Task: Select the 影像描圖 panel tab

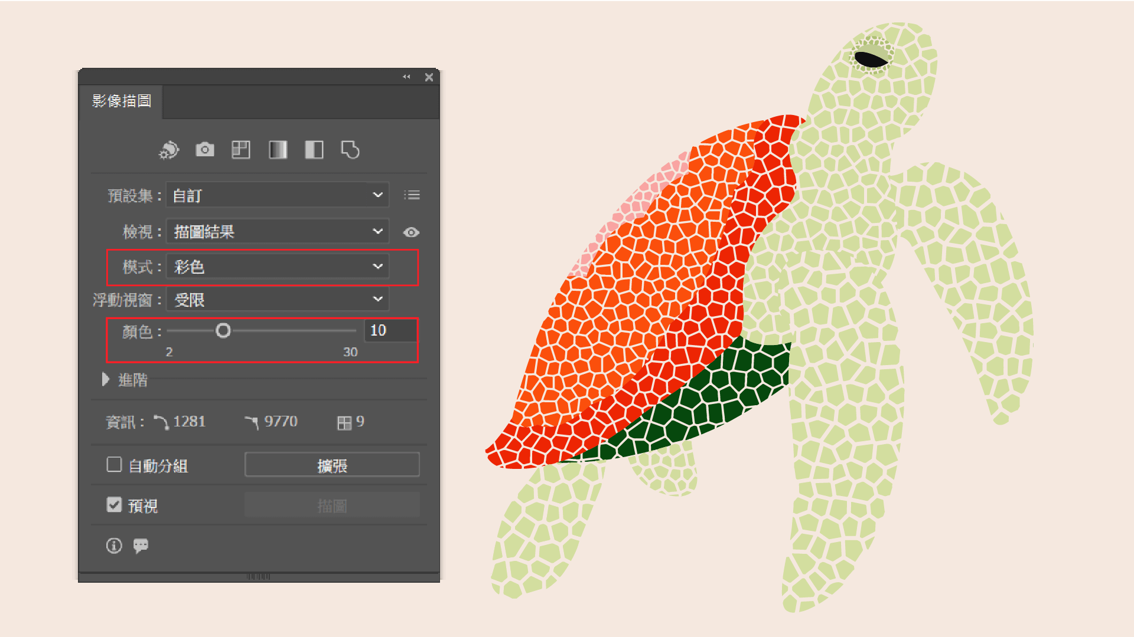Action: (121, 101)
